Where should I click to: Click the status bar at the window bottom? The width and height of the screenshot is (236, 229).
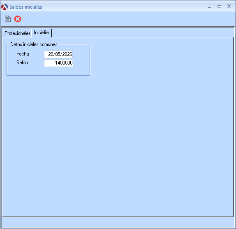coord(118,222)
